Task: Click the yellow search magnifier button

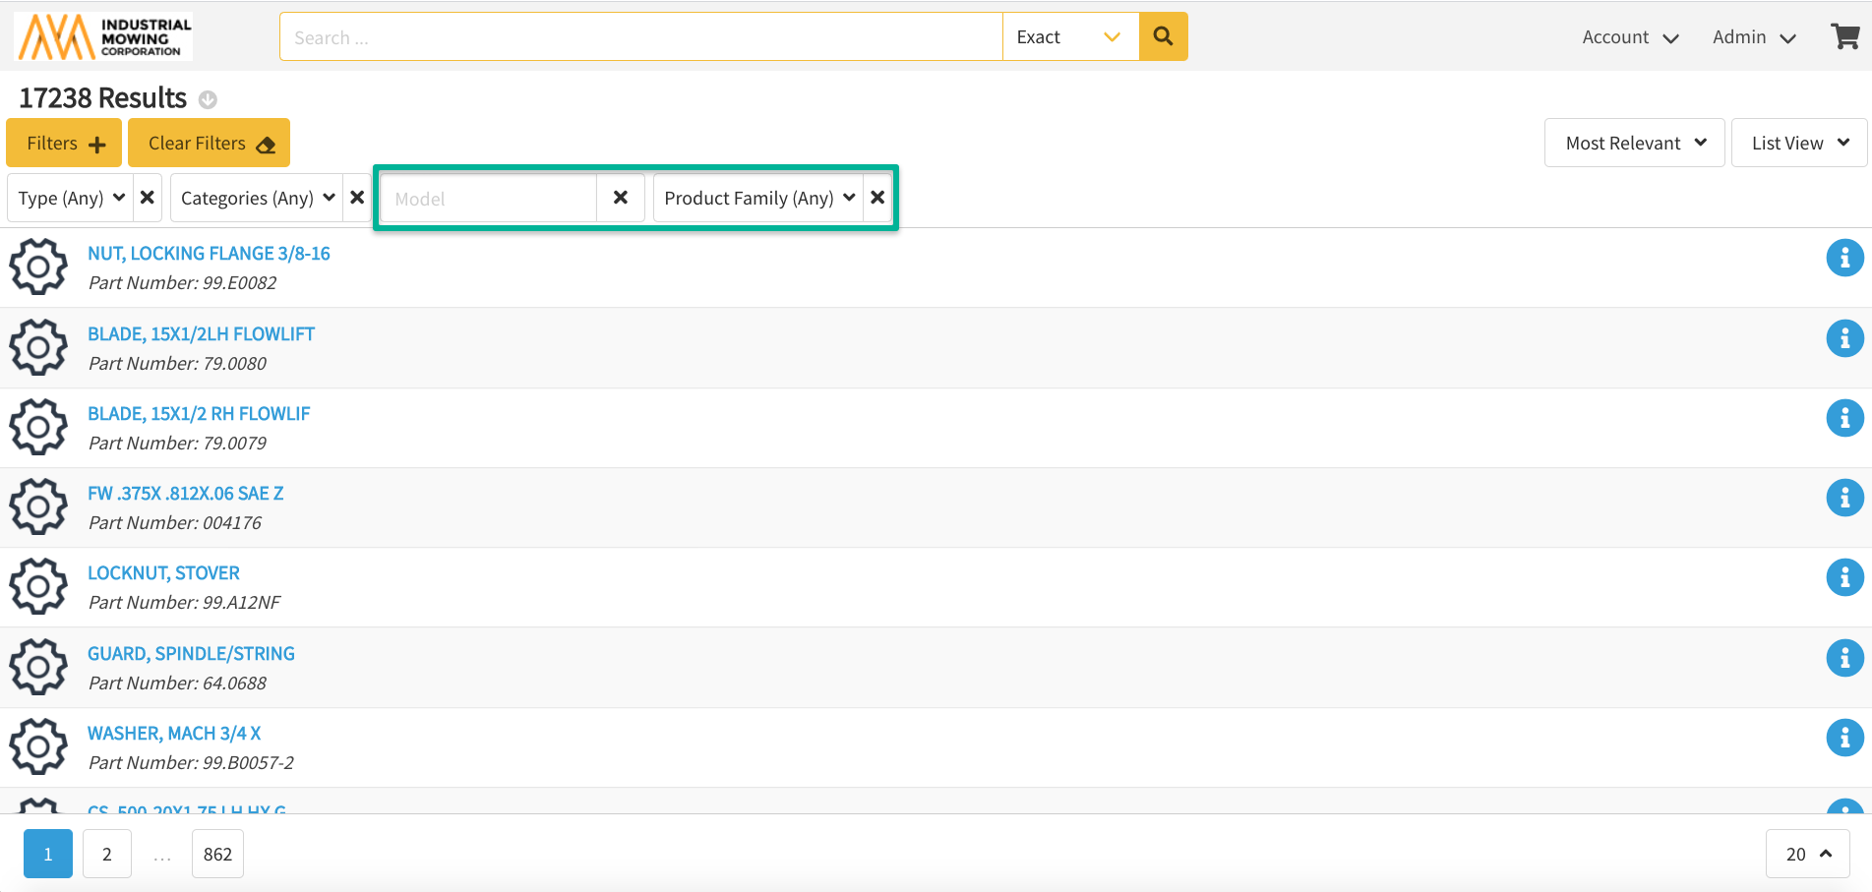Action: (1163, 36)
